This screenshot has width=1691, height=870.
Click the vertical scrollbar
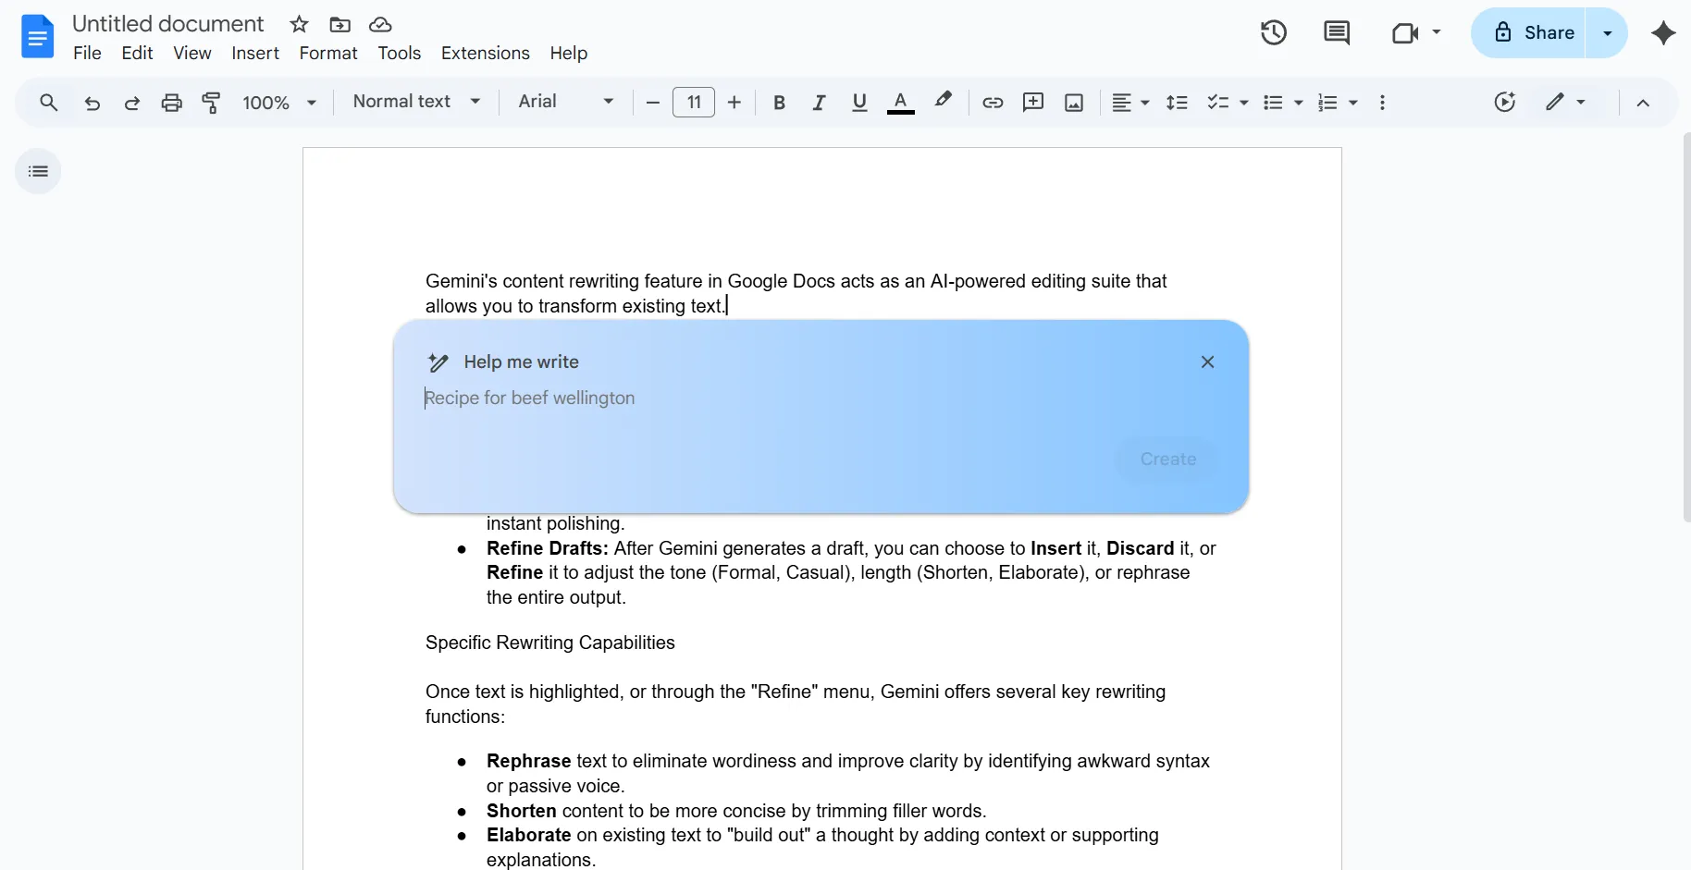pos(1686,327)
